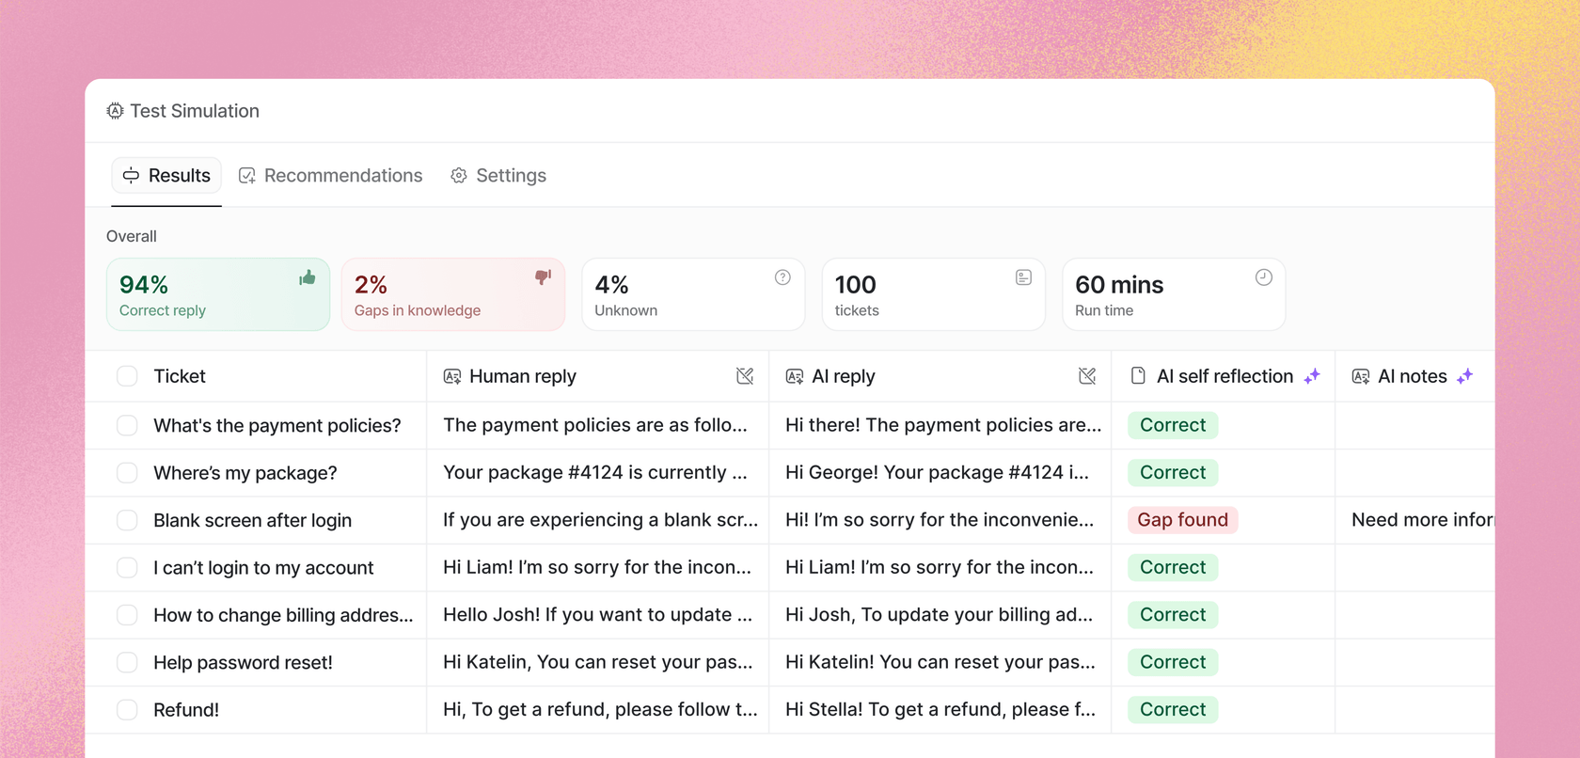
Task: Click sparkle icon beside AI notes header
Action: (1464, 376)
